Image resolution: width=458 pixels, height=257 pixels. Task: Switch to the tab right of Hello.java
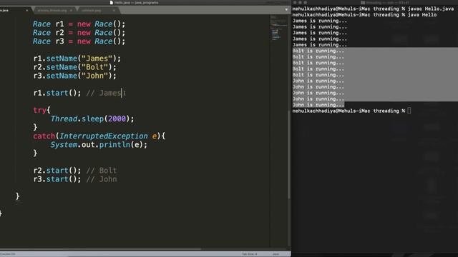coord(54,11)
